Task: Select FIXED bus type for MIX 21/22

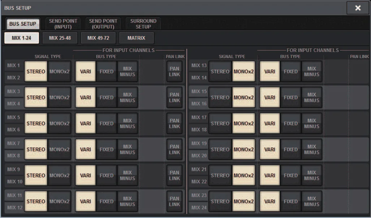Action: pyautogui.click(x=290, y=175)
